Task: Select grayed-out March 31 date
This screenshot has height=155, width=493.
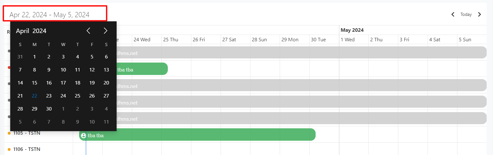Action: (x=20, y=57)
